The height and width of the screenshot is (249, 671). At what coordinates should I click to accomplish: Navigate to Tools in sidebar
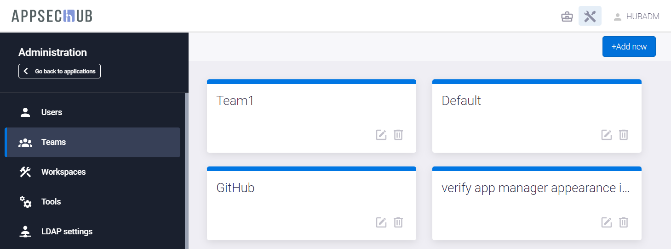(51, 202)
